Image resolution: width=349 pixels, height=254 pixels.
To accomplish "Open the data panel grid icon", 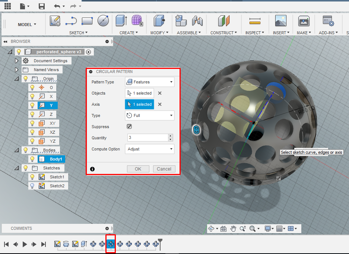I will pyautogui.click(x=7, y=6).
